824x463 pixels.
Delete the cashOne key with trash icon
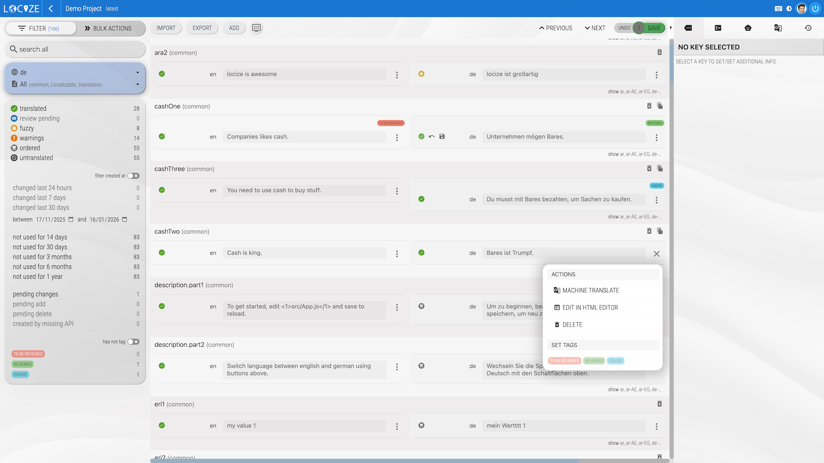649,106
